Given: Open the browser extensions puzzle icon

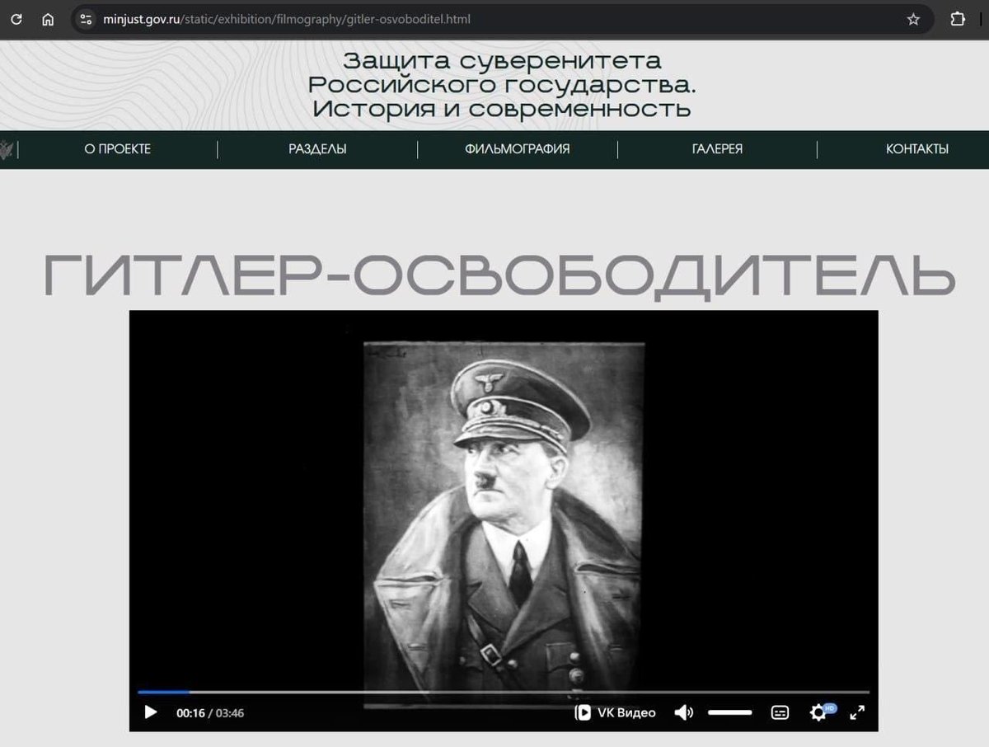Looking at the screenshot, I should 958,19.
